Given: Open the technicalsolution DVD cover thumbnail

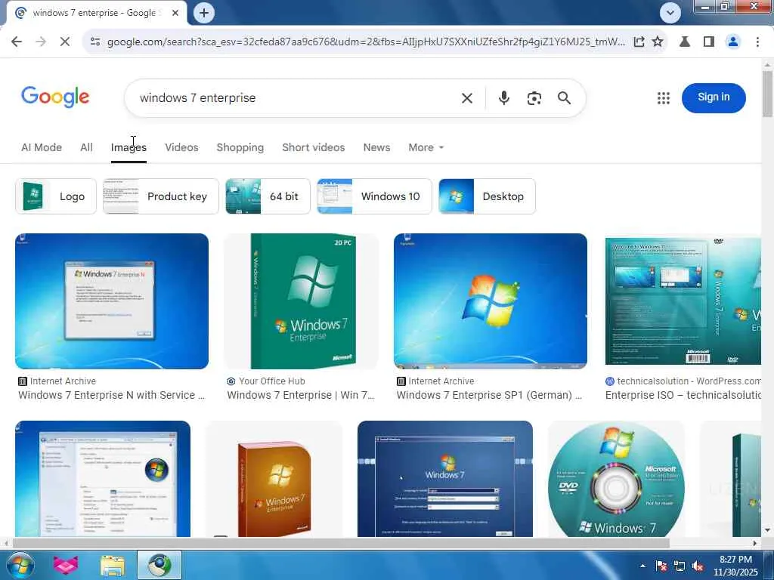Looking at the screenshot, I should [x=683, y=301].
